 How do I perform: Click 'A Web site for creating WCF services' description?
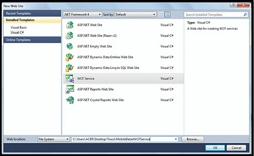tap(212, 28)
